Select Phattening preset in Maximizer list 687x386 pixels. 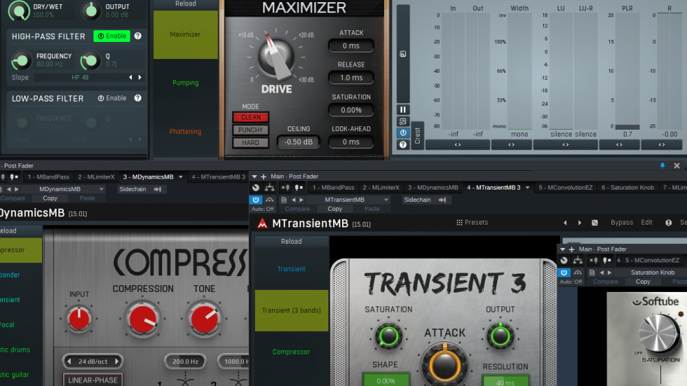185,131
